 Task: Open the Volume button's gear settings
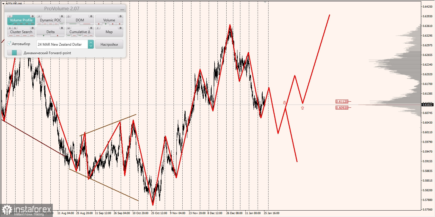[x=120, y=16]
